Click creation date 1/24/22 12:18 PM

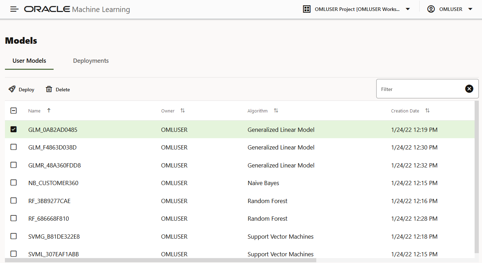pyautogui.click(x=414, y=237)
